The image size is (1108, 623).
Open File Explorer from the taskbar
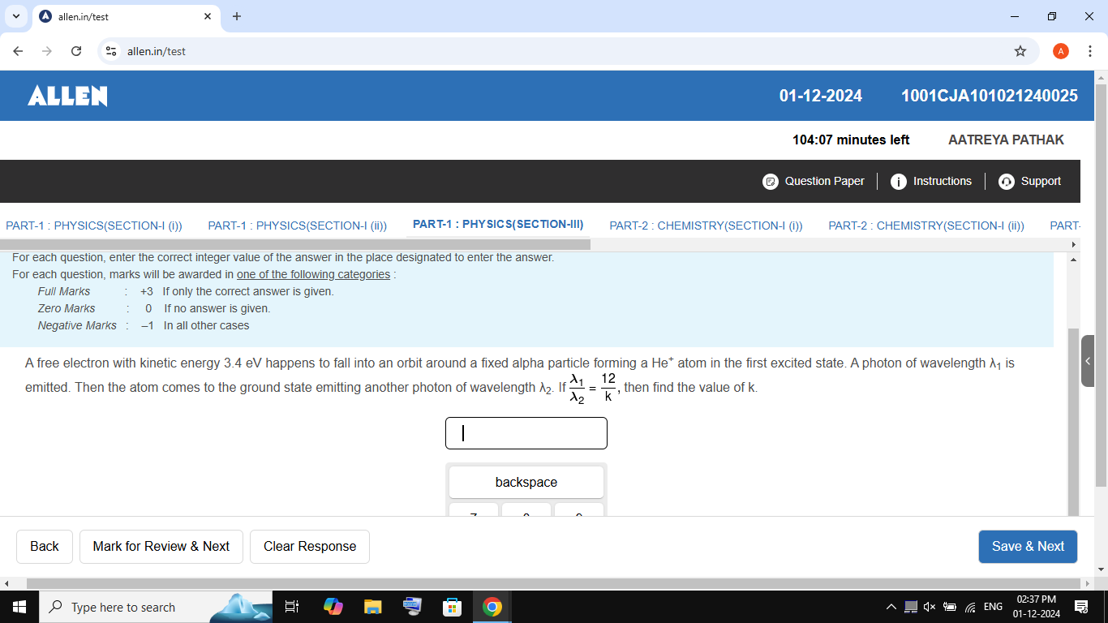point(372,607)
